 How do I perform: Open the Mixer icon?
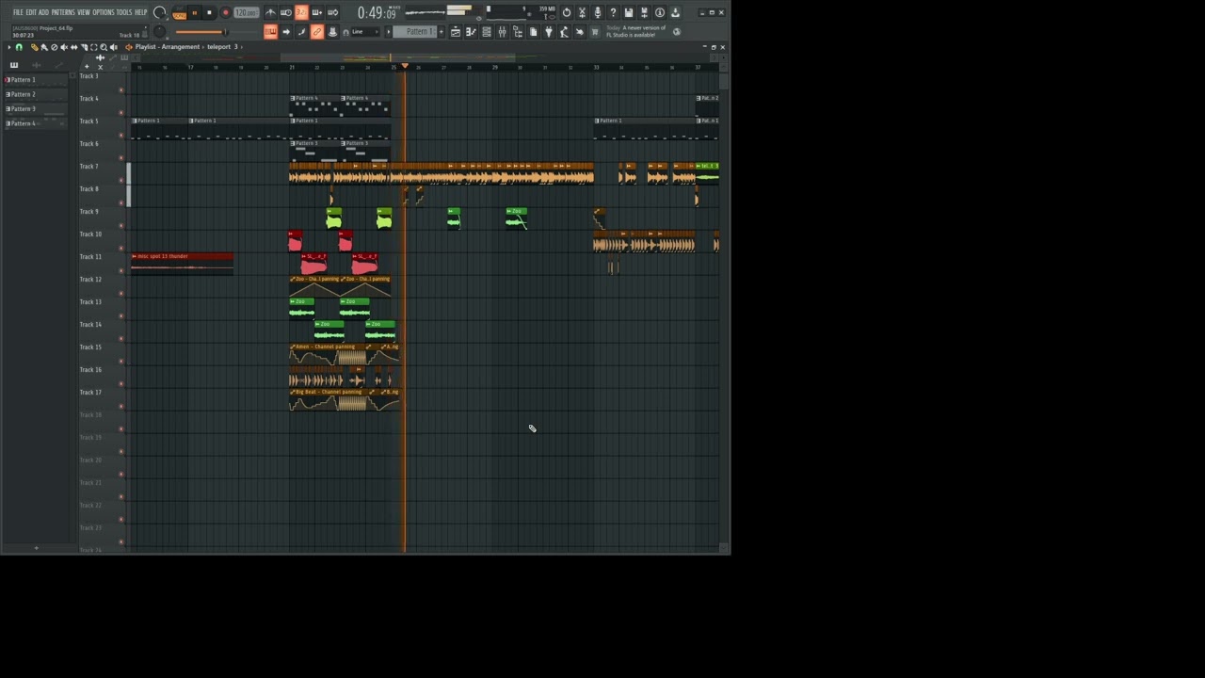(x=503, y=32)
